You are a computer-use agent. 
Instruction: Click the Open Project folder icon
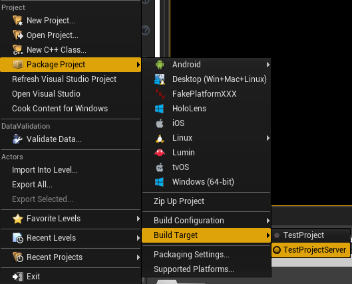click(18, 35)
